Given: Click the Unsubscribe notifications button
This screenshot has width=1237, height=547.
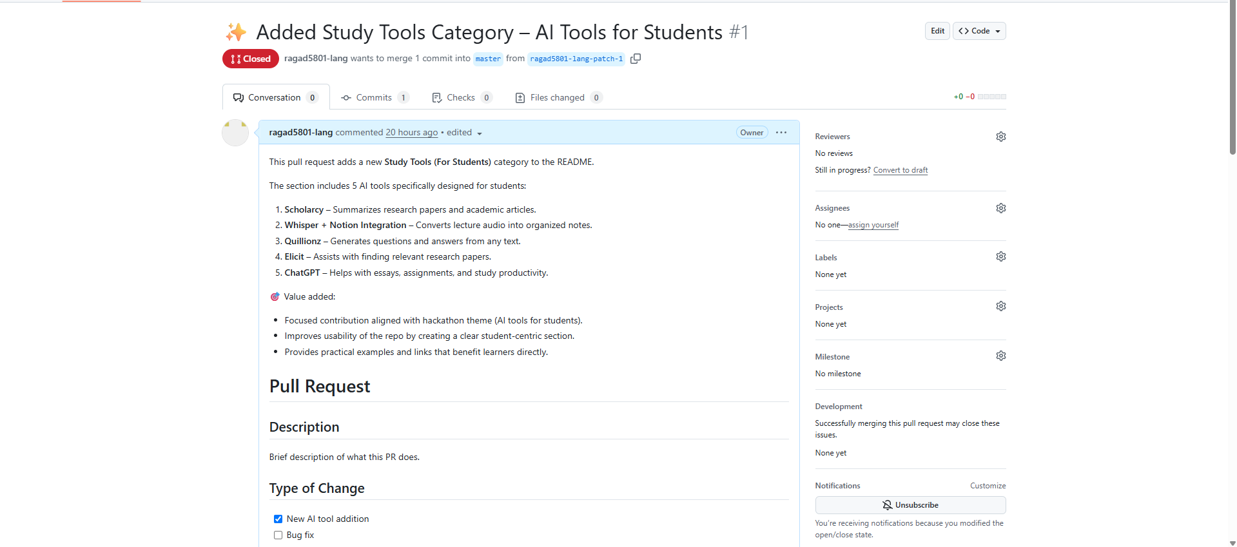Looking at the screenshot, I should (910, 505).
